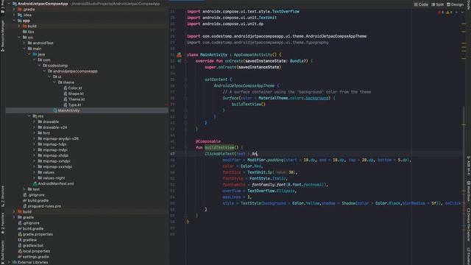Screen dimensions: 471x265
Task: Click the underlined background link in code
Action: click(x=317, y=98)
